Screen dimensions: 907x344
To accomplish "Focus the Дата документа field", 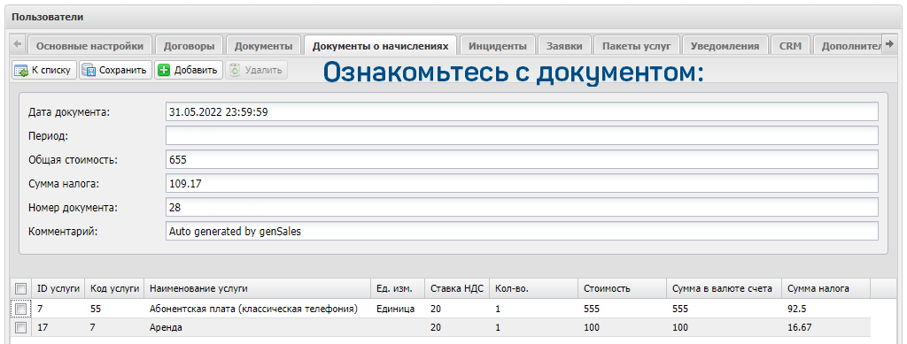I will tap(522, 111).
